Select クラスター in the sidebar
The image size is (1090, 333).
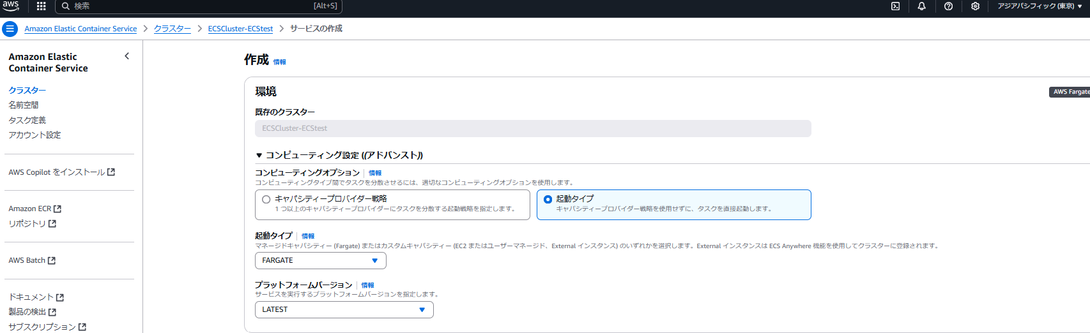pos(27,91)
